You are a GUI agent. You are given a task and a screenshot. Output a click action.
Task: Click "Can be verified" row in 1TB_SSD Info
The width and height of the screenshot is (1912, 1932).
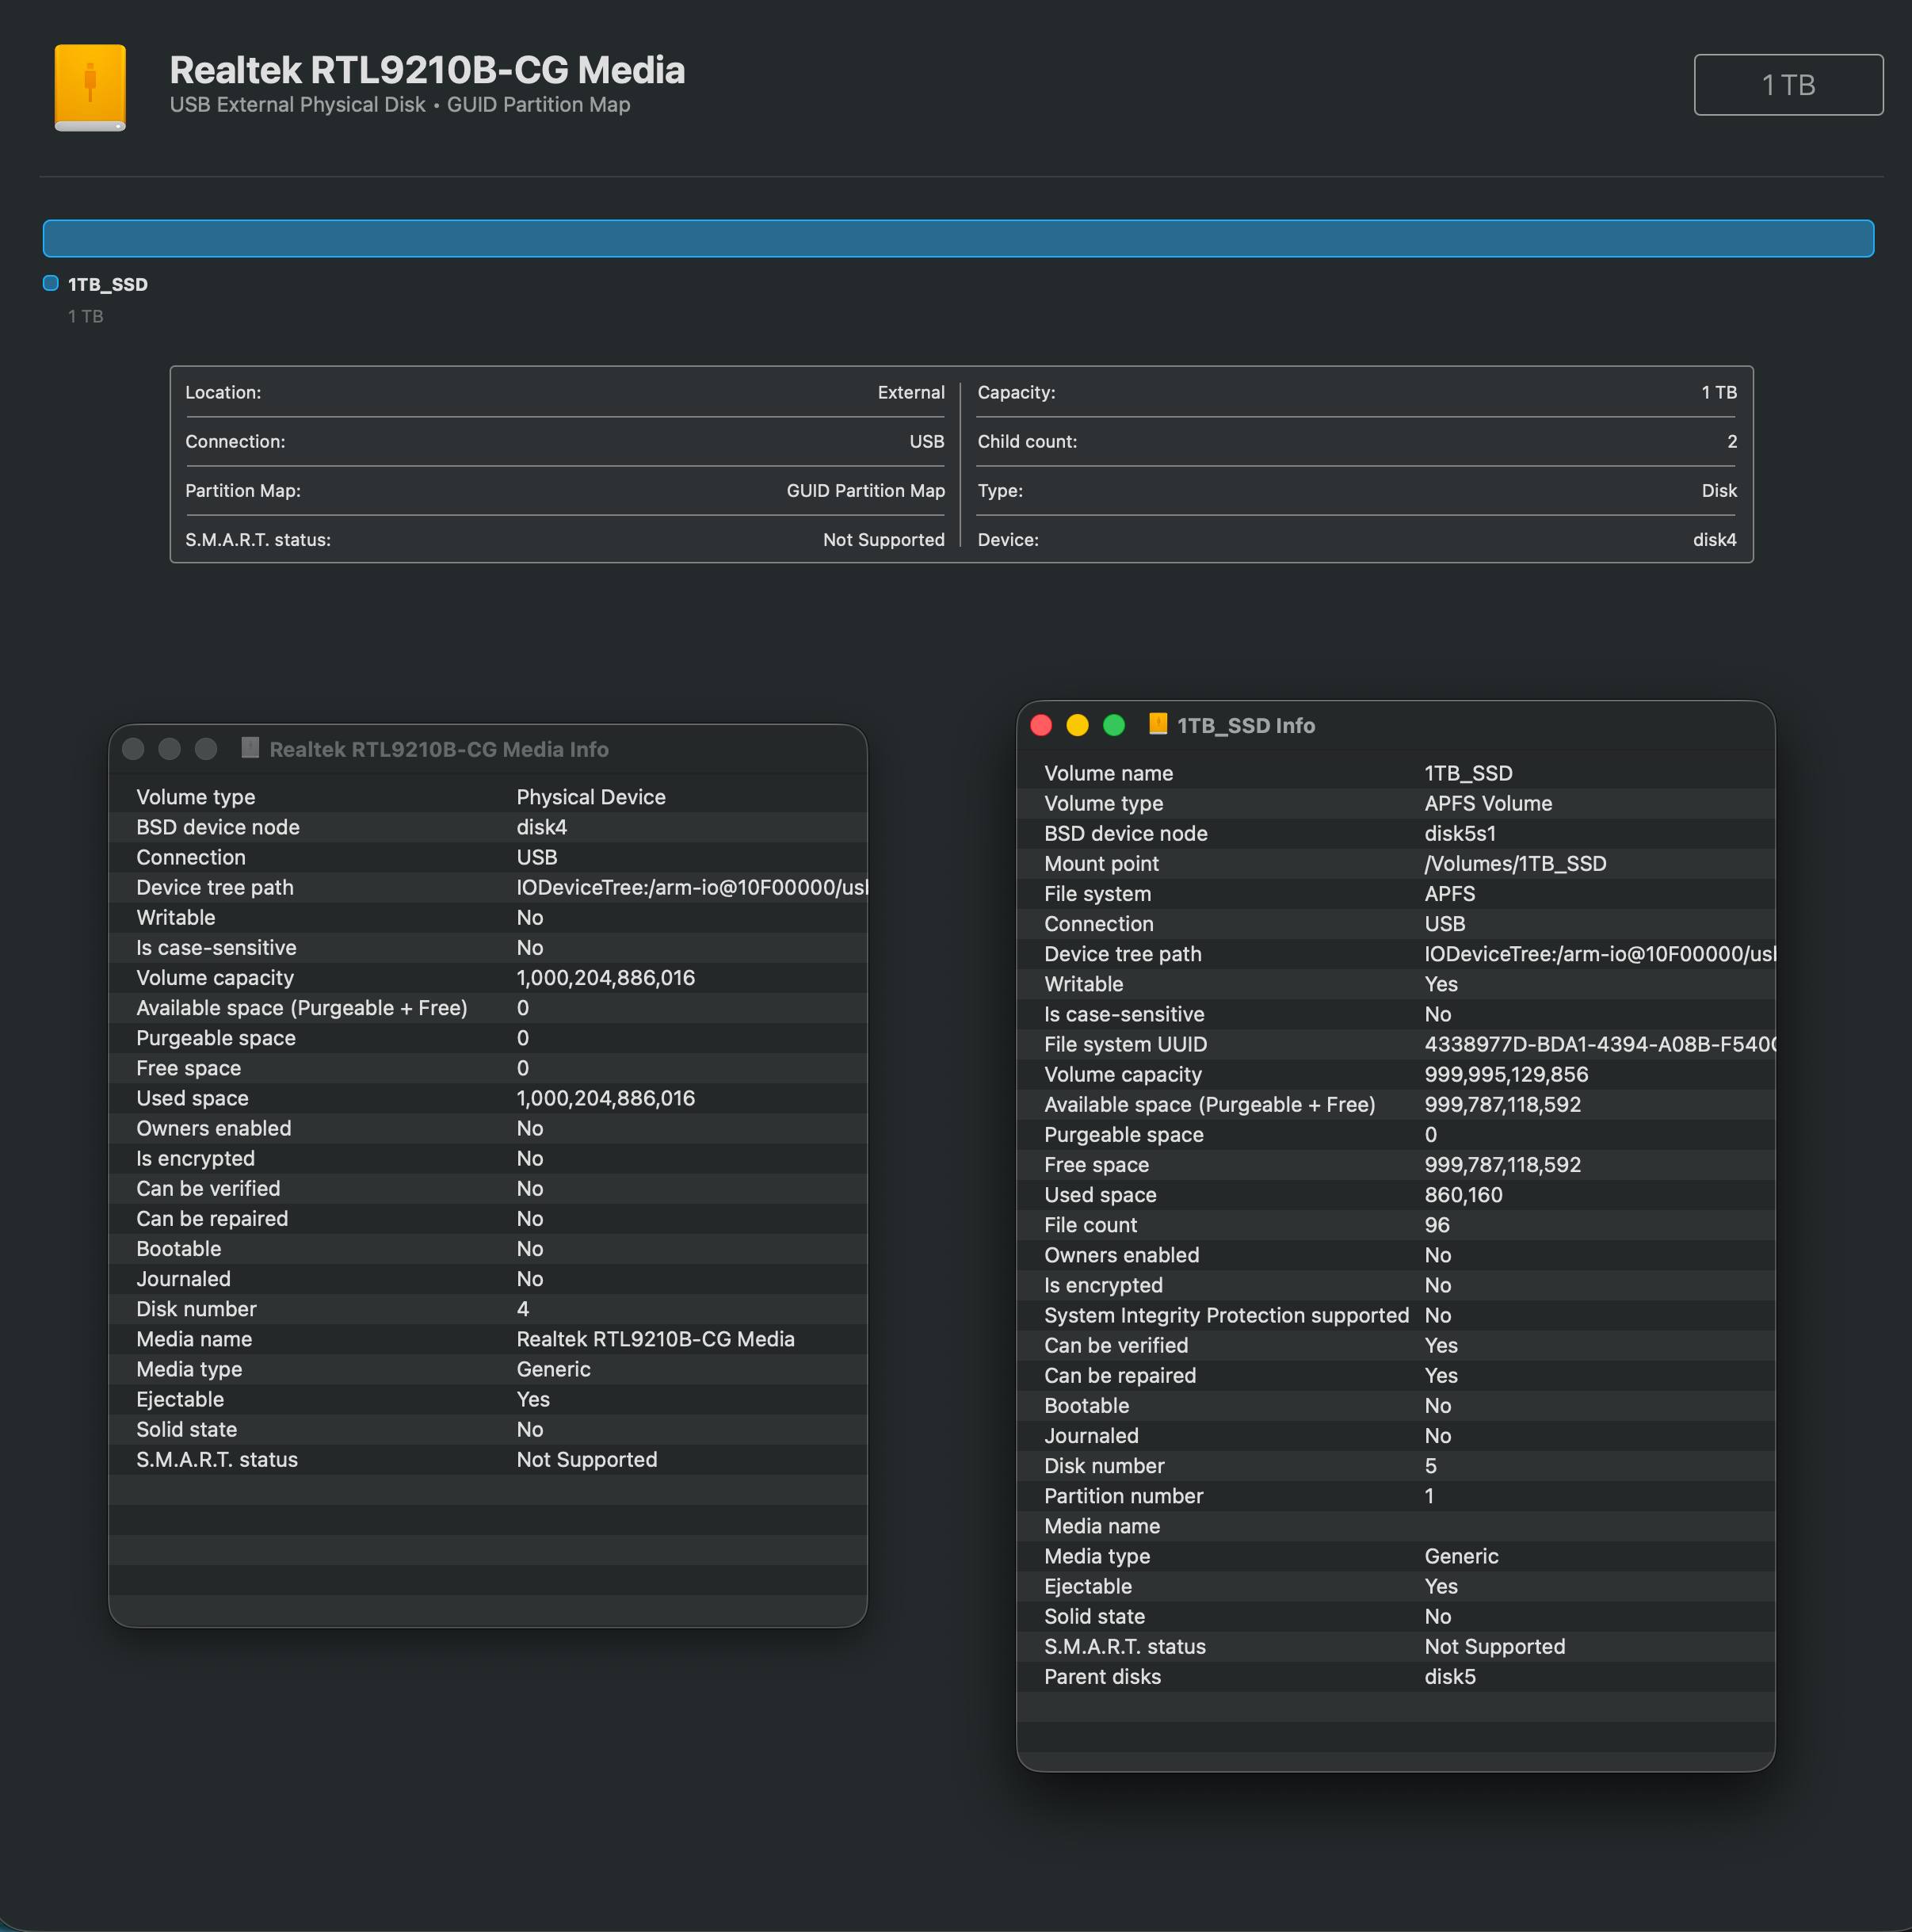pyautogui.click(x=1395, y=1345)
